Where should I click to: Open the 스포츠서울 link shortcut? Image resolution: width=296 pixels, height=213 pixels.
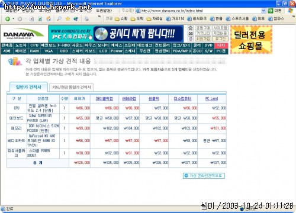pos(237,19)
